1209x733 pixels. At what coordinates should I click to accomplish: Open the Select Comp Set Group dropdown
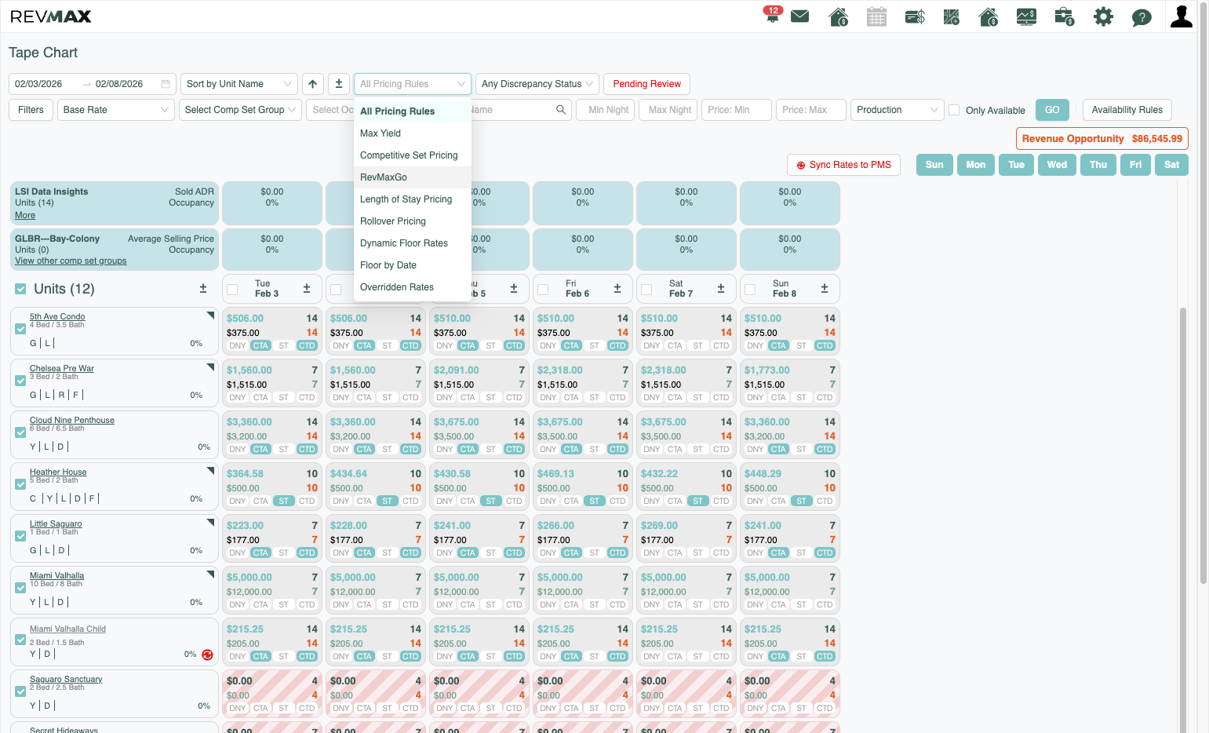click(240, 110)
